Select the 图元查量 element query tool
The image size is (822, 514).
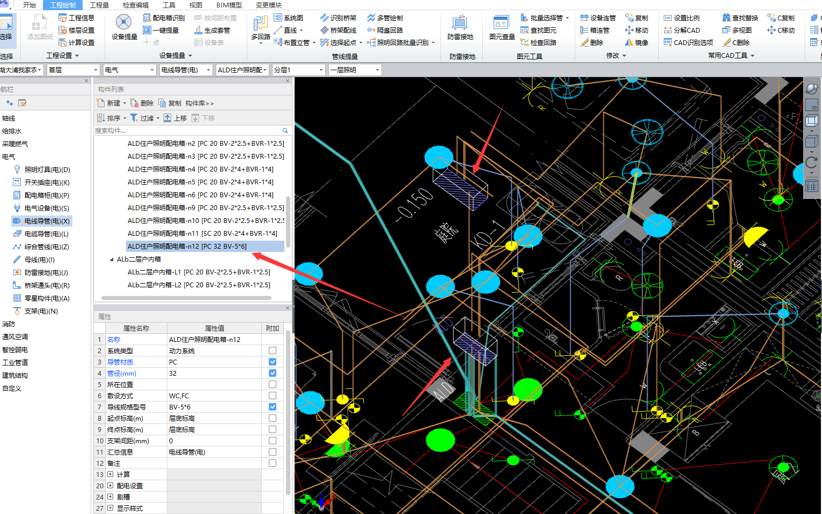pos(502,28)
